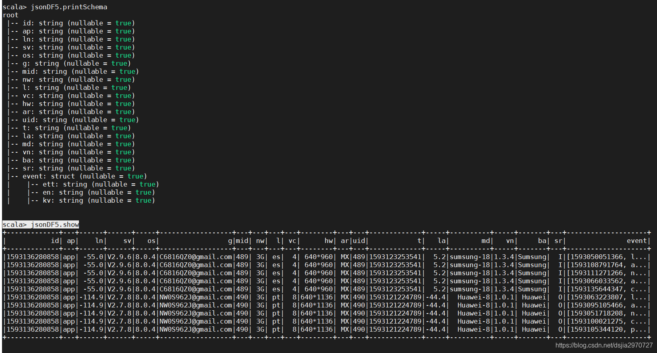Click event cell '[1593095105466, a...'

607,305
